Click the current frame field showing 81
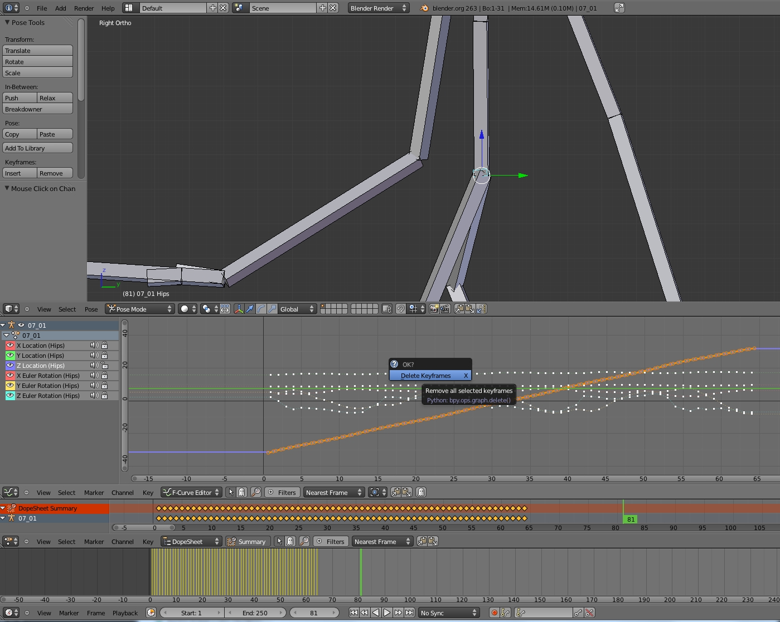This screenshot has height=622, width=780. [315, 613]
